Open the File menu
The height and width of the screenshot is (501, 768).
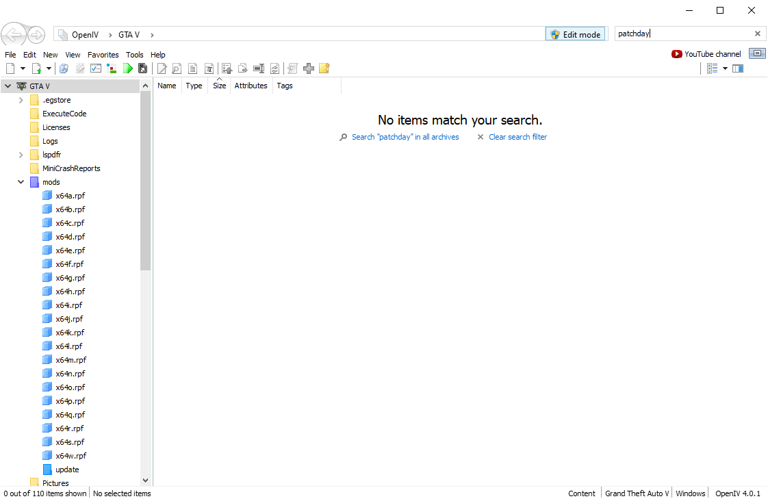pyautogui.click(x=10, y=55)
